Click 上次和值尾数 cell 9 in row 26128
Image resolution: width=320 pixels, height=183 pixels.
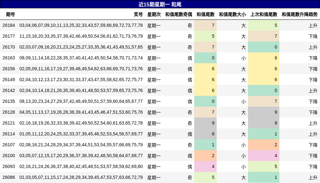click(x=264, y=112)
